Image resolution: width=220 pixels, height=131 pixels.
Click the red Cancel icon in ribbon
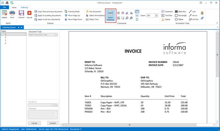(29, 14)
